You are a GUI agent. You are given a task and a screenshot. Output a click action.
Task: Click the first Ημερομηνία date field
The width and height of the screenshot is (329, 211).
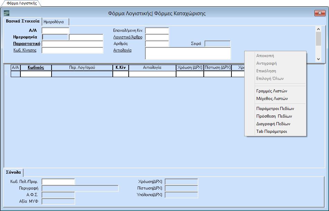tap(55, 37)
